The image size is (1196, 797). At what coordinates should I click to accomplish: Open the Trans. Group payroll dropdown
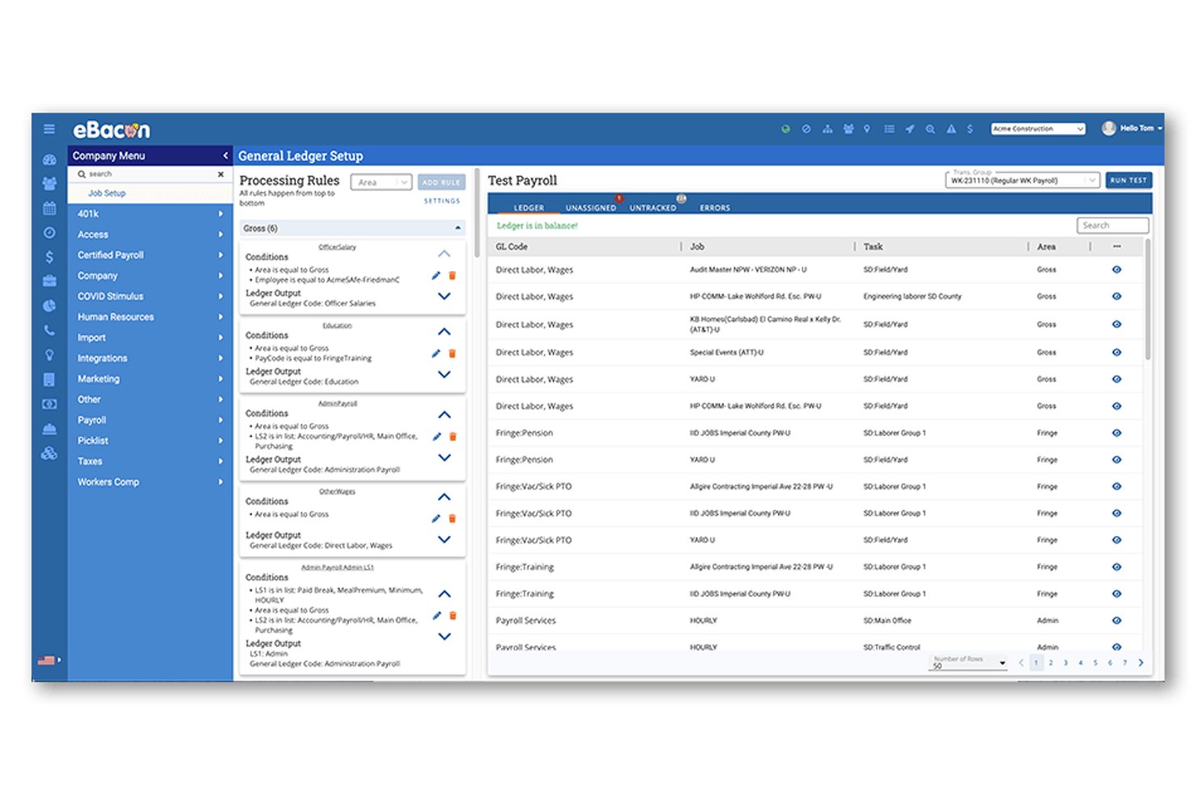[x=1022, y=180]
